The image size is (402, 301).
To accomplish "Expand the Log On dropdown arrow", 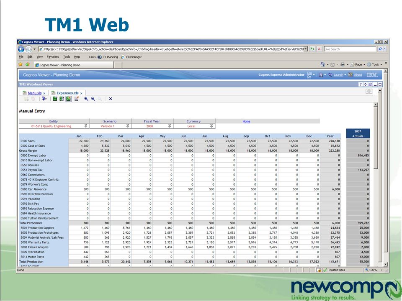I will click(314, 75).
